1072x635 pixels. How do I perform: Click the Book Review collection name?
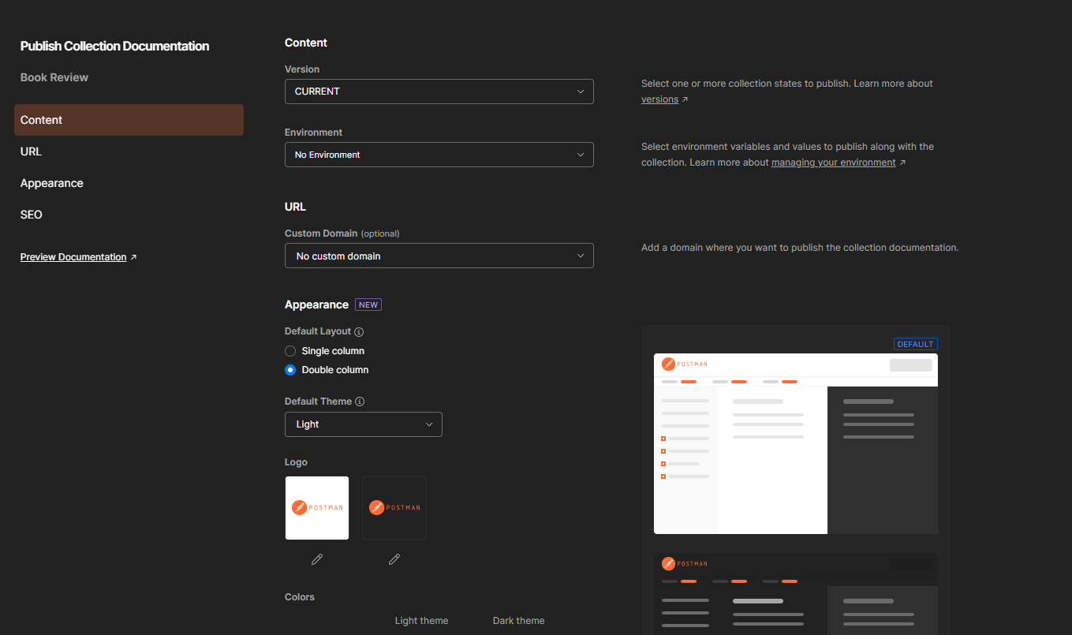click(x=54, y=77)
